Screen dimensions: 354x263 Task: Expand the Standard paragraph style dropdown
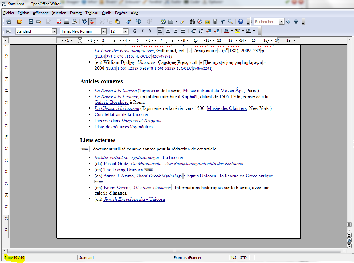coord(54,31)
